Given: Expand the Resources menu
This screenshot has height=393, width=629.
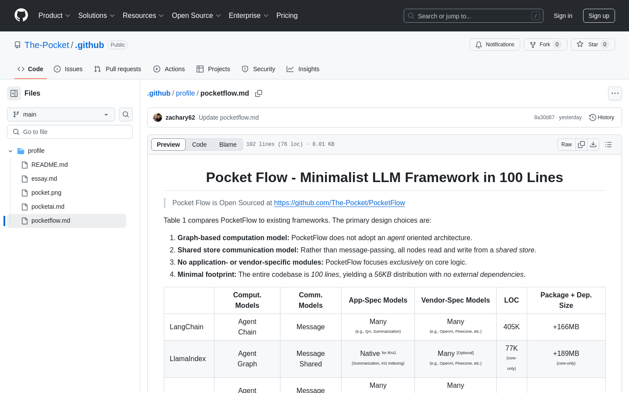Looking at the screenshot, I should pos(143,16).
